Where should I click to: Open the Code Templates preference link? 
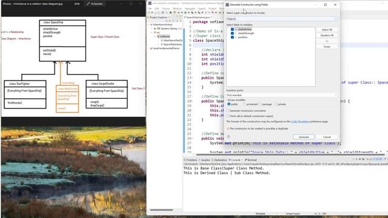[300, 122]
